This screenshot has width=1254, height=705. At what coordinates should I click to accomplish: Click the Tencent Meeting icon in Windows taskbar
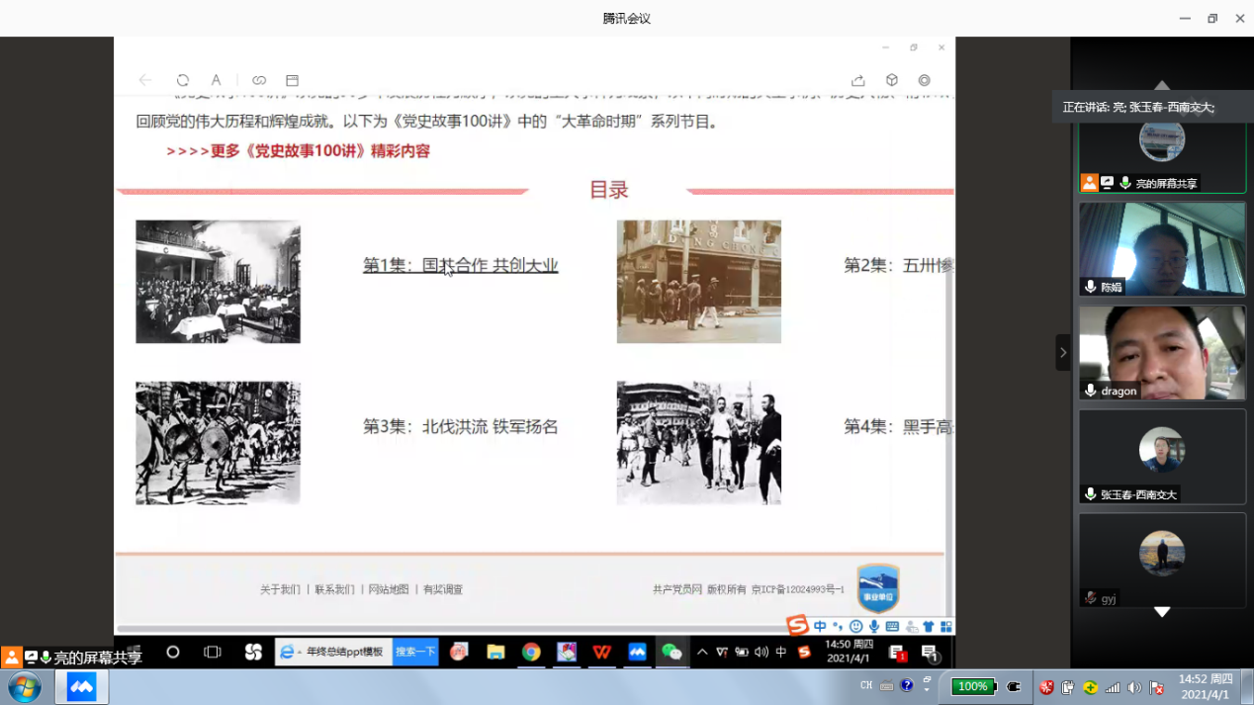[81, 687]
